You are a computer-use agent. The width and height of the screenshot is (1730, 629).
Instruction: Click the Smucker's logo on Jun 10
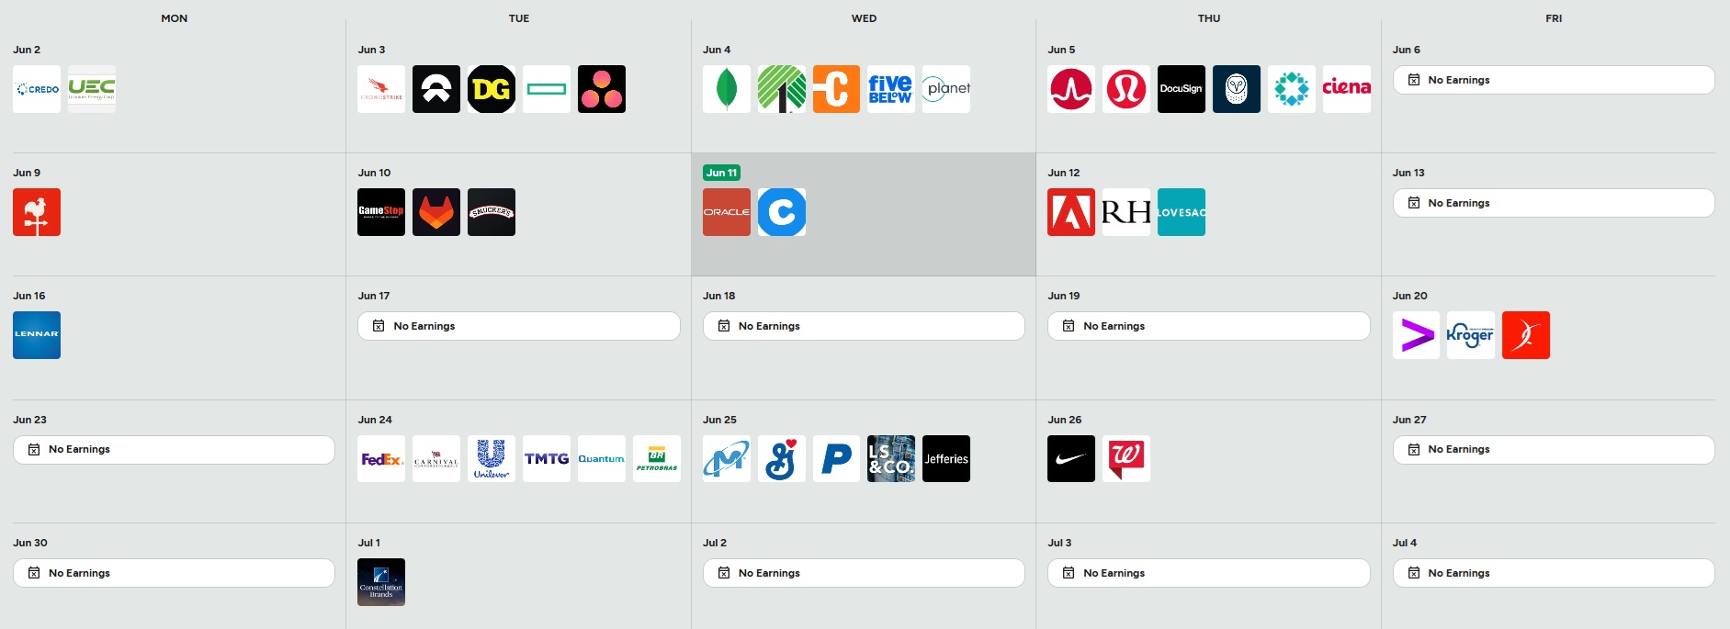point(492,212)
